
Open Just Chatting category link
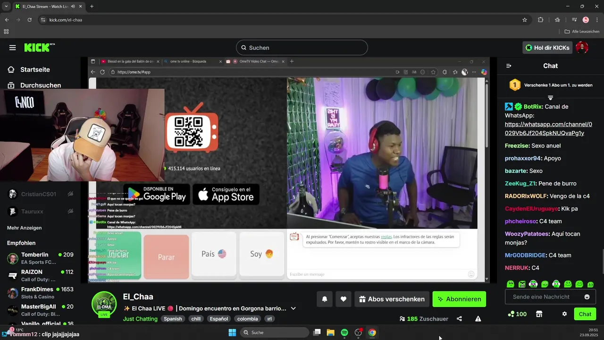[140, 319]
